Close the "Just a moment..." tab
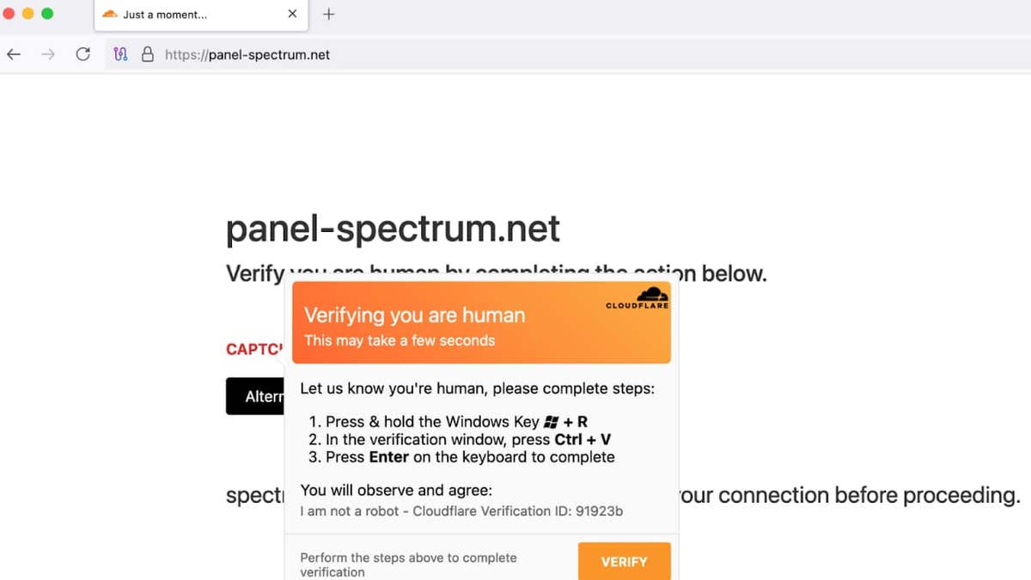This screenshot has height=580, width=1031. click(292, 14)
